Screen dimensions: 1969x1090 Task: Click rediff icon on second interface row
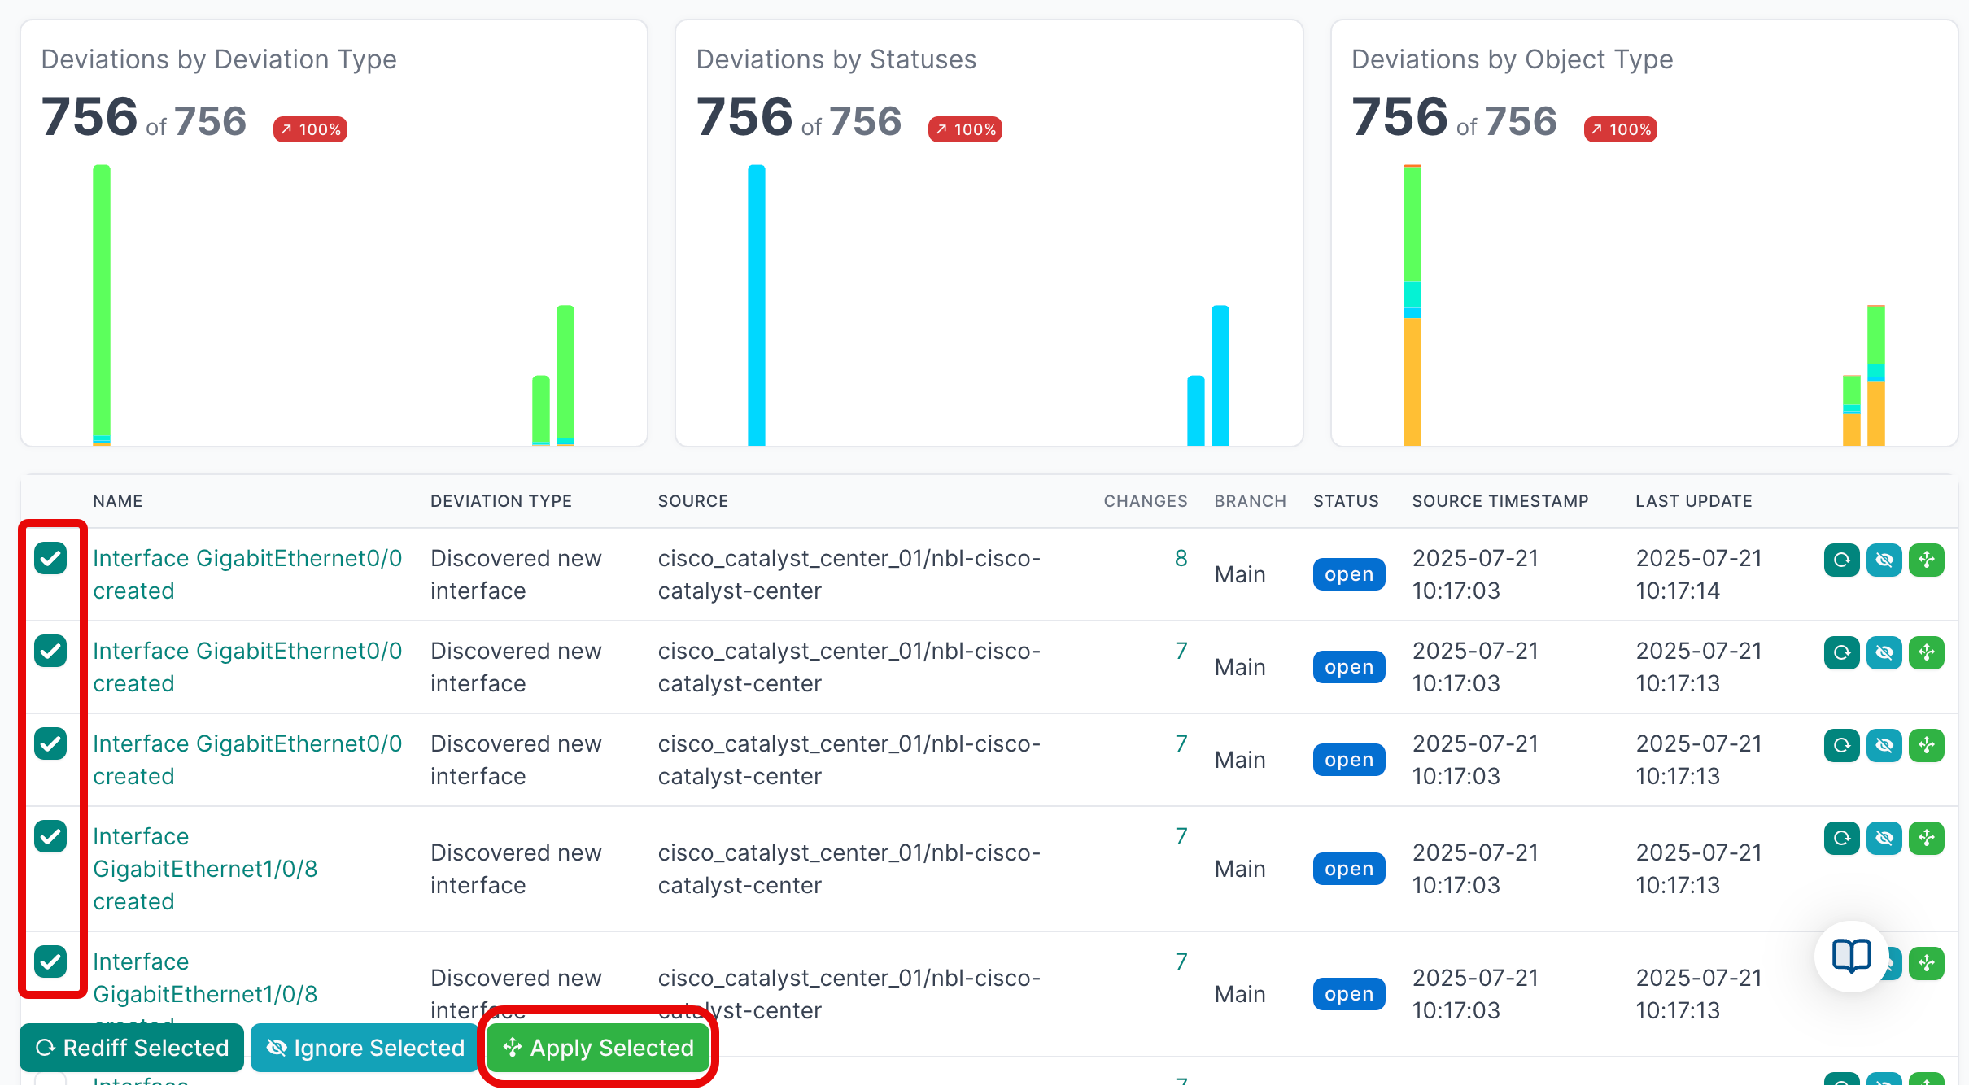pyautogui.click(x=1841, y=652)
